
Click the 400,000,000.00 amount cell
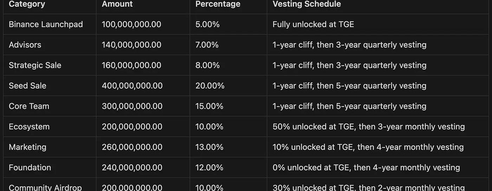click(132, 85)
